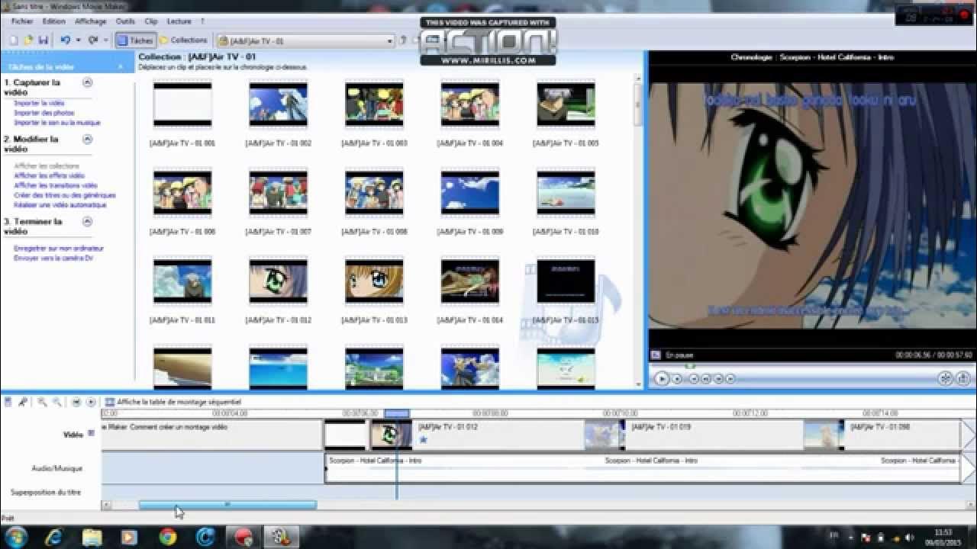The width and height of the screenshot is (977, 549).
Task: Toggle the Tâches pane button
Action: [136, 40]
